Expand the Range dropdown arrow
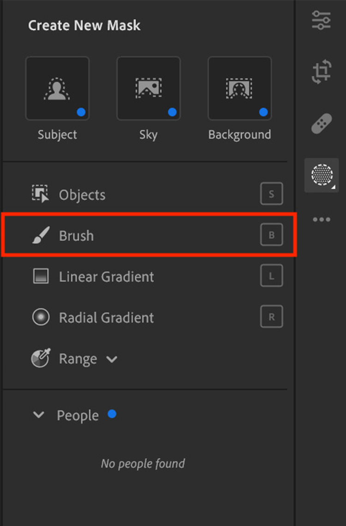 (x=112, y=359)
